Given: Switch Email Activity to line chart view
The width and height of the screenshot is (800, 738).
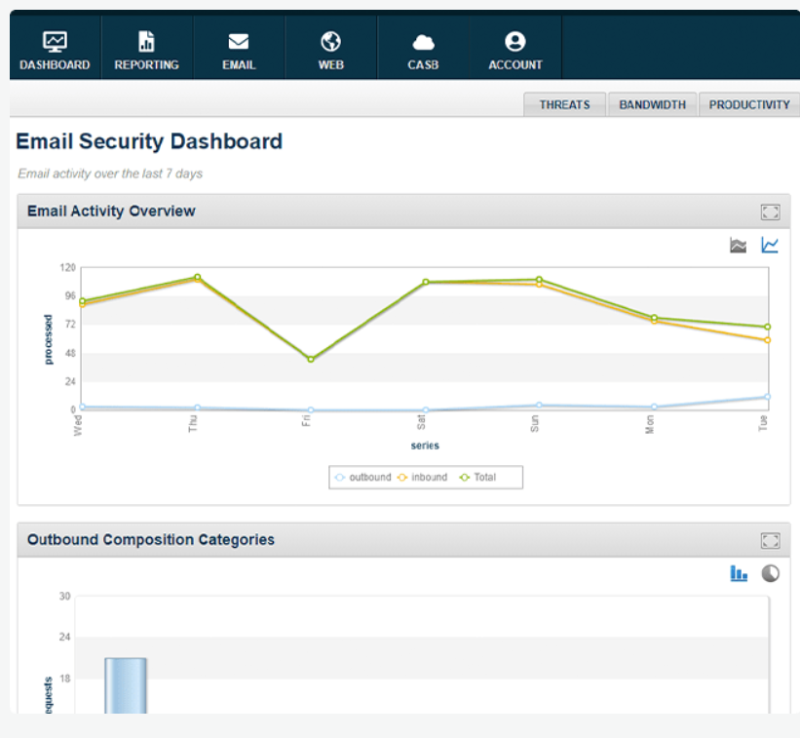Looking at the screenshot, I should pyautogui.click(x=770, y=245).
